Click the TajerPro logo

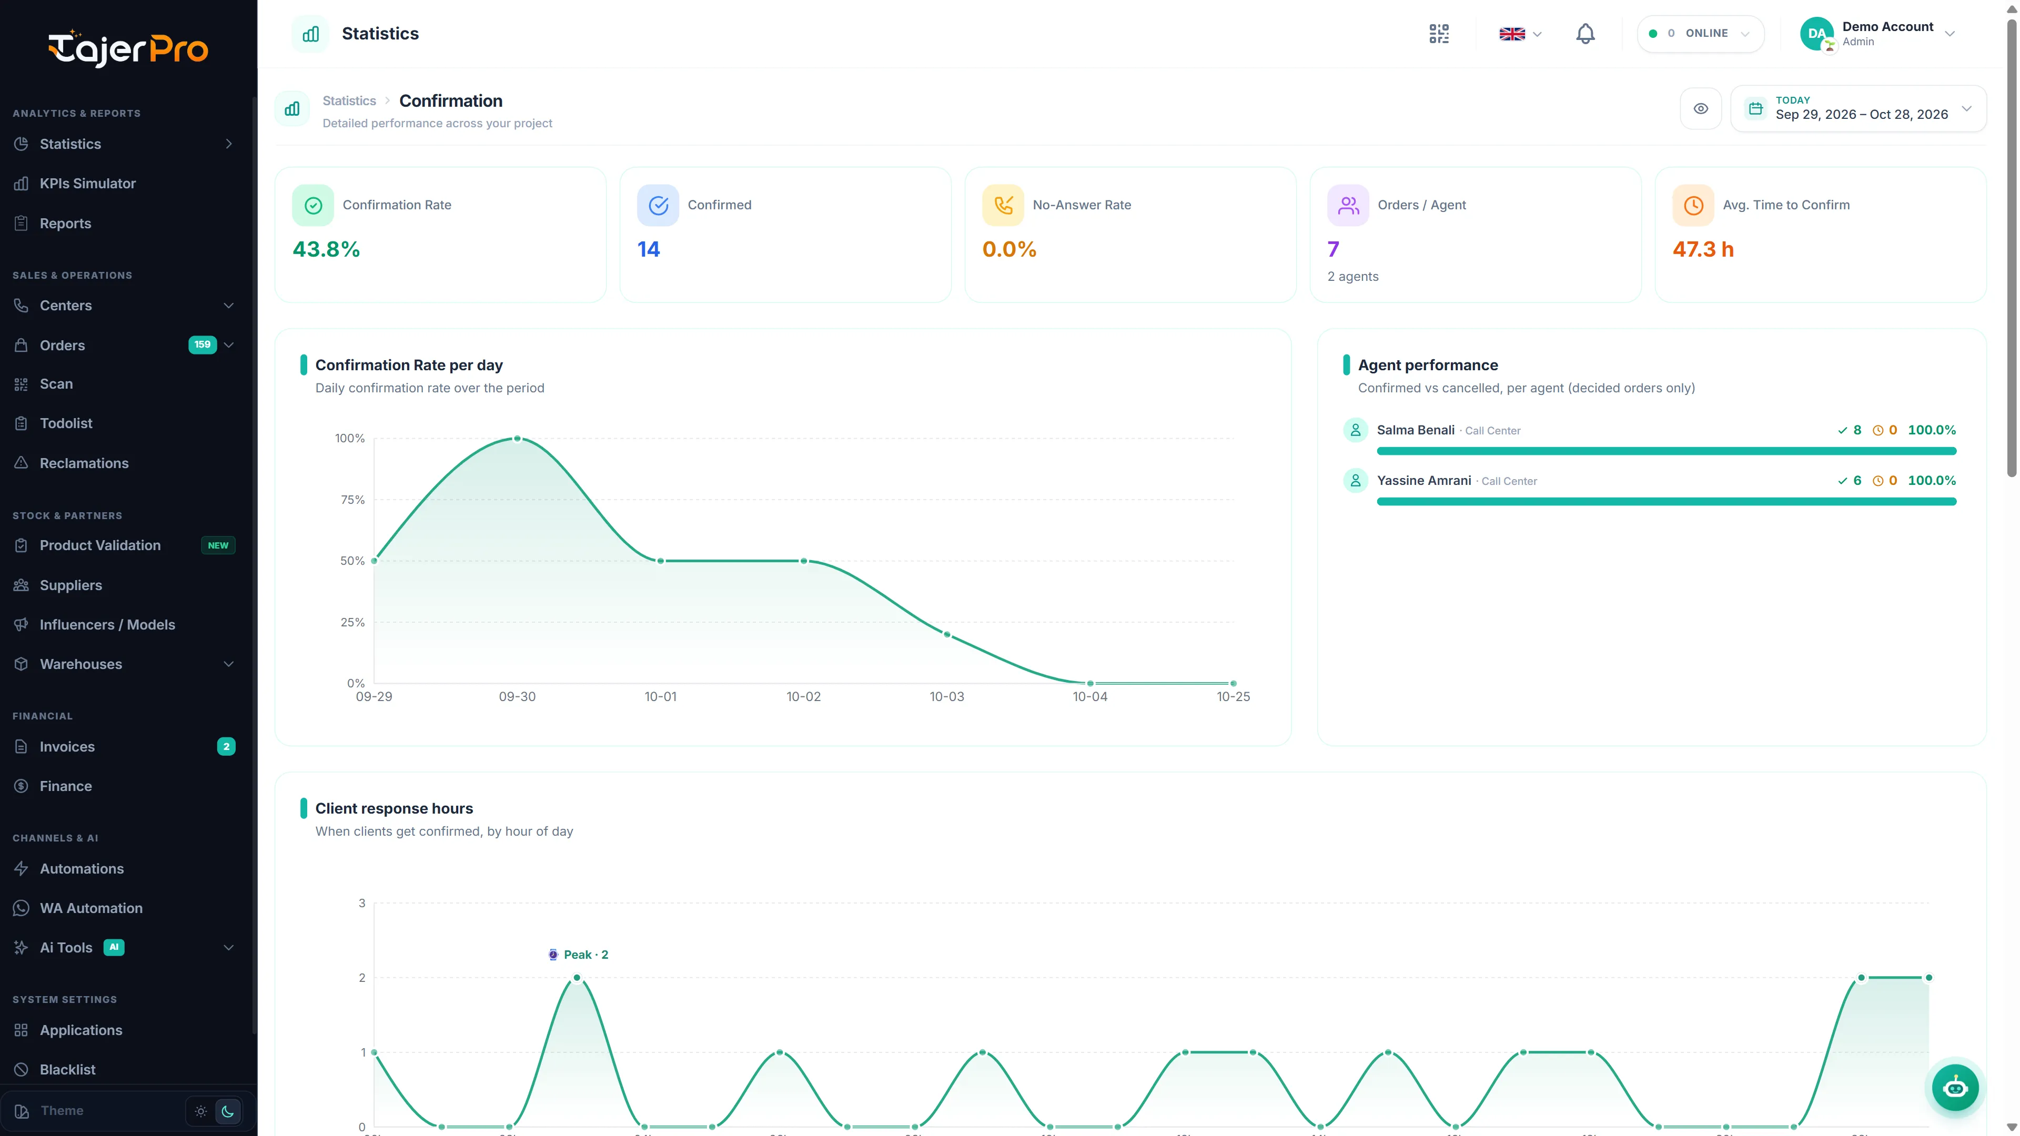(128, 48)
